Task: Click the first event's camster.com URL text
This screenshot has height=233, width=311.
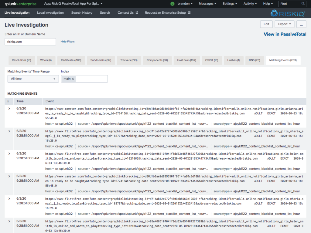Action: click(174, 113)
